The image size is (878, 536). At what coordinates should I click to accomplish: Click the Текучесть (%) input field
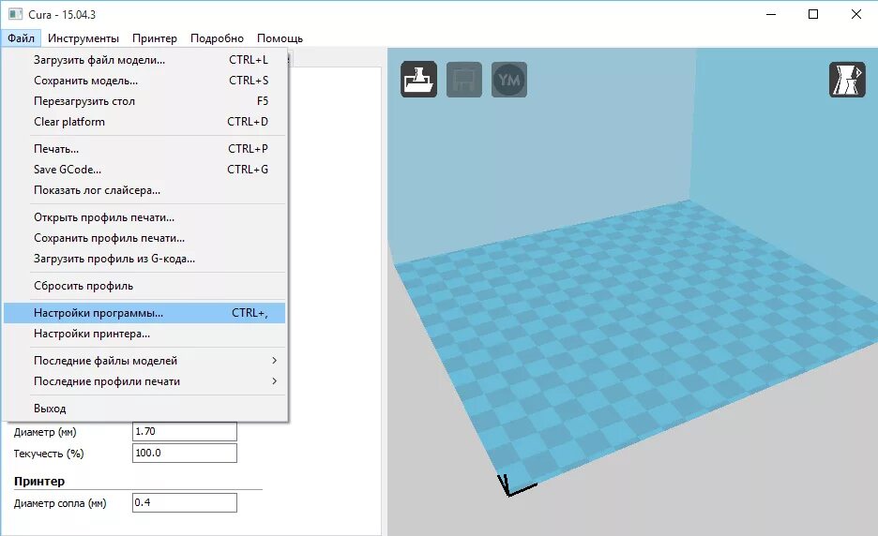tap(184, 454)
